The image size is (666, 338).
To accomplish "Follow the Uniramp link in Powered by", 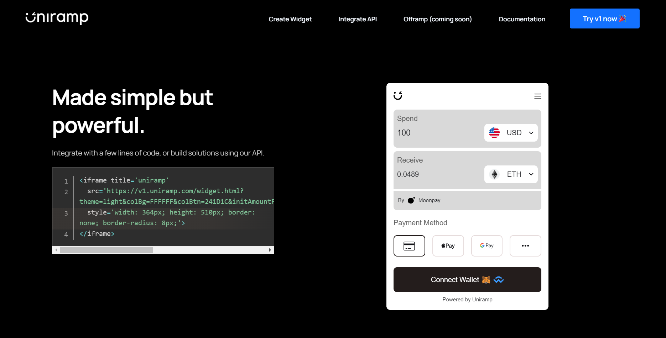I will 482,300.
